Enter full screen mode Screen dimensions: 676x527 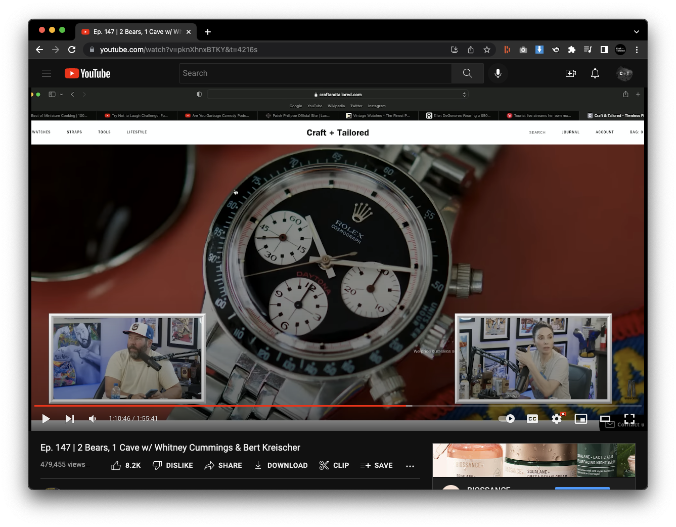tap(629, 419)
